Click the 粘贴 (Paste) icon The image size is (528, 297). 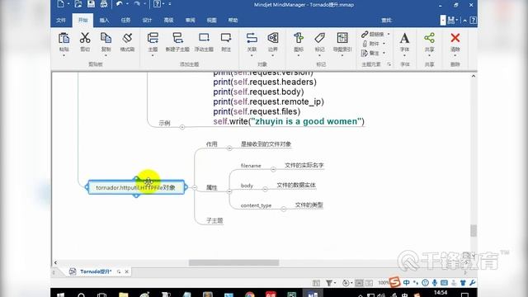pyautogui.click(x=64, y=39)
